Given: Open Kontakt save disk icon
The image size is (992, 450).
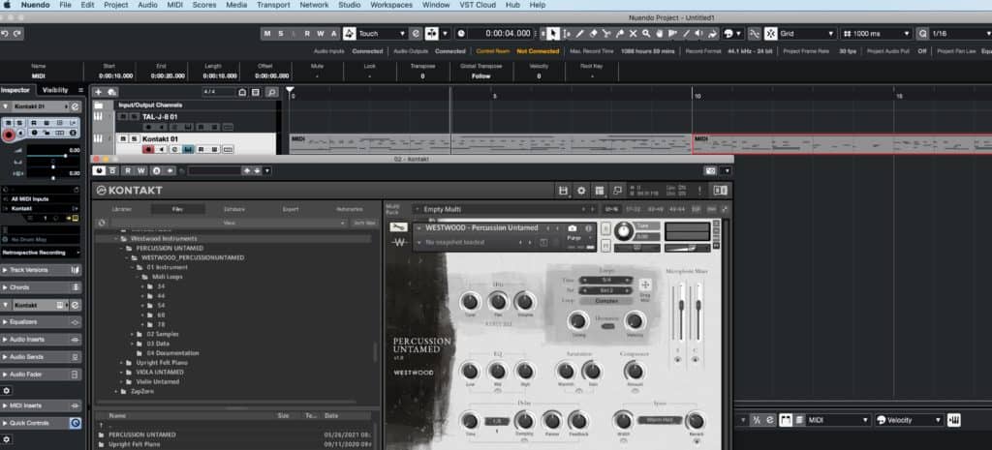Looking at the screenshot, I should pos(563,191).
